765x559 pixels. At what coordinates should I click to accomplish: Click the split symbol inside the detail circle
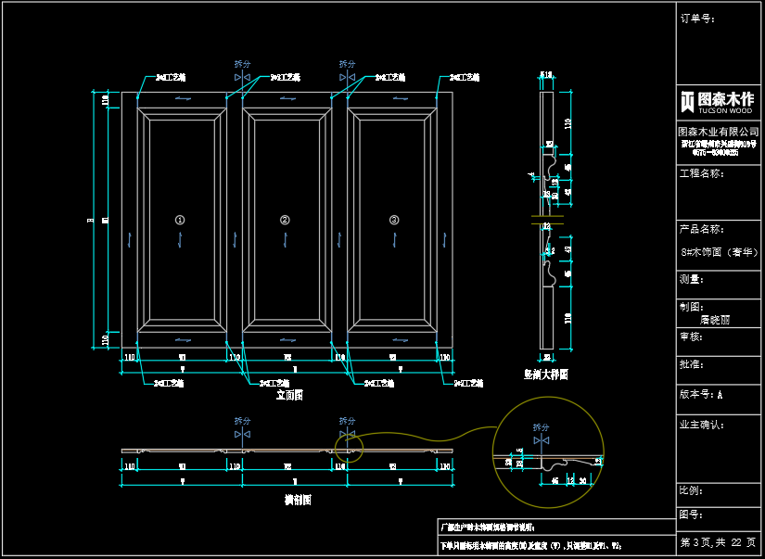[541, 439]
